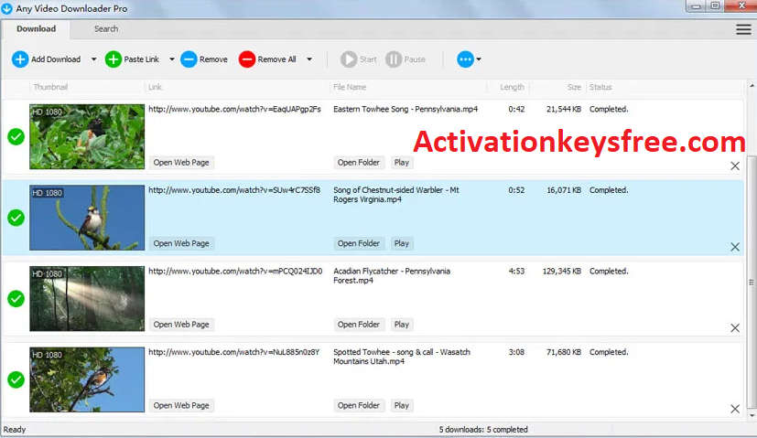
Task: Click the NuL885n0z8Y YouTube link text
Action: (234, 352)
